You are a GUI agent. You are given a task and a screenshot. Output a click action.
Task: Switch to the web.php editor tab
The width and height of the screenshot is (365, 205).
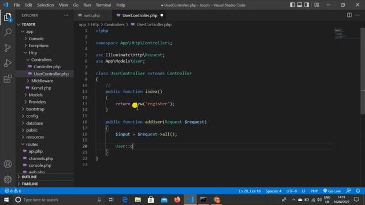(93, 15)
